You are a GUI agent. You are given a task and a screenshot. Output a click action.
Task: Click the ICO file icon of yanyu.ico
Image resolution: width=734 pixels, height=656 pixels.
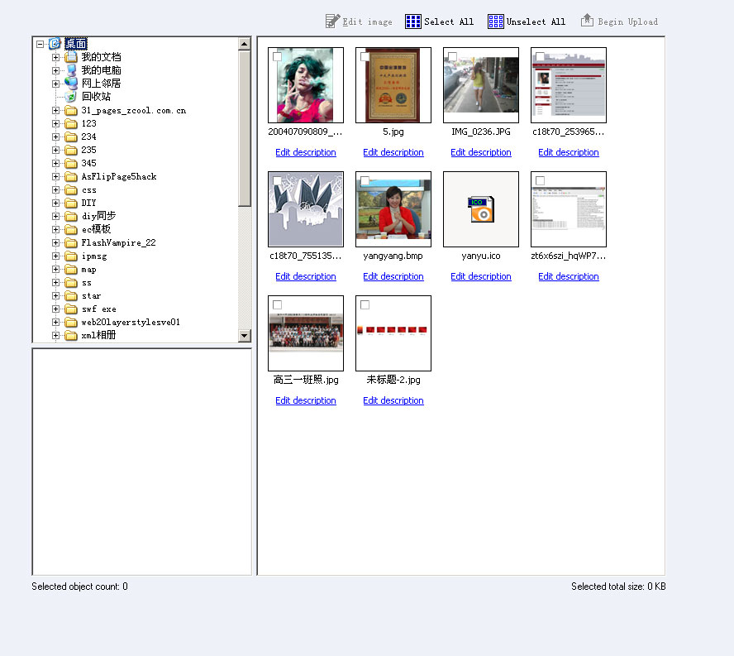click(481, 209)
